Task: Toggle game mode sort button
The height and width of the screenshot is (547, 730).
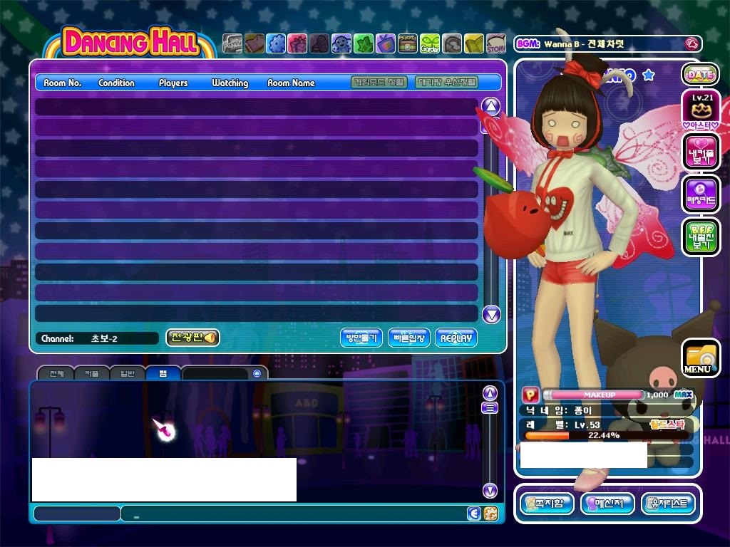Action: (x=379, y=83)
